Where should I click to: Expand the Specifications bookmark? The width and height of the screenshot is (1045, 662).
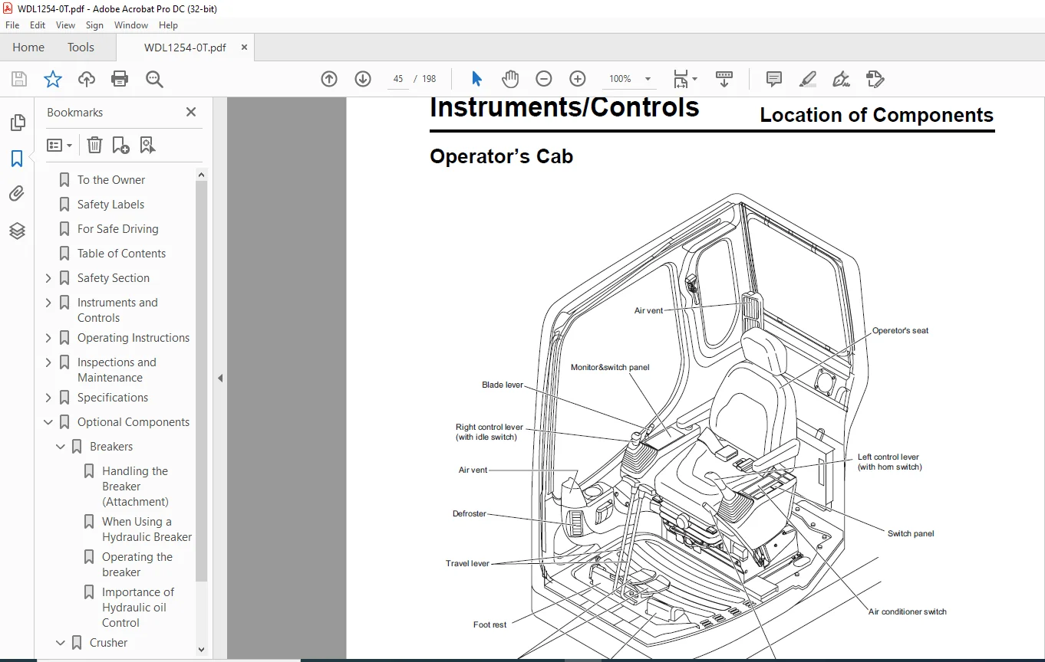49,398
